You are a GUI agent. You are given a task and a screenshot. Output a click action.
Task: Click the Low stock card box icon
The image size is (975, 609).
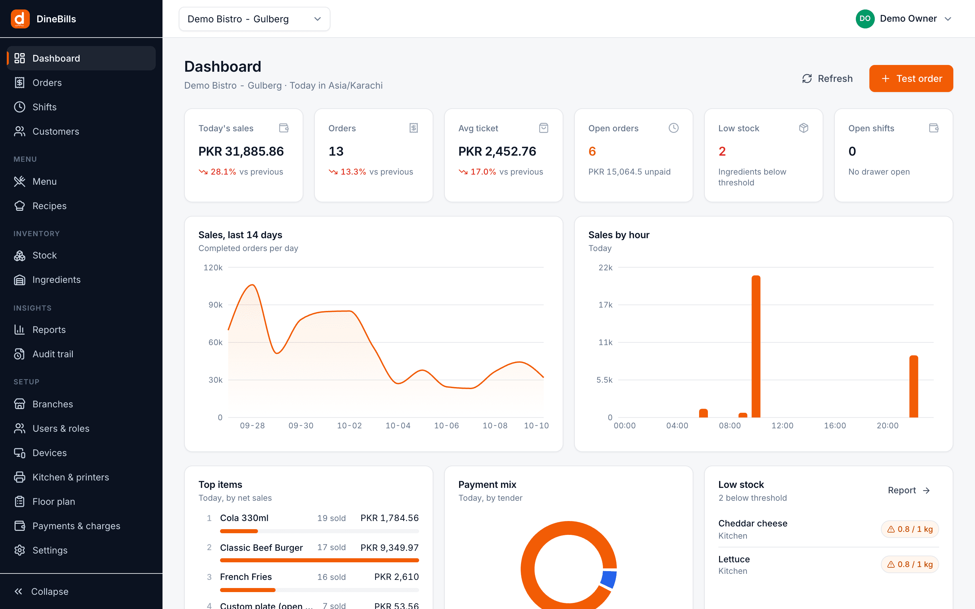pyautogui.click(x=803, y=128)
